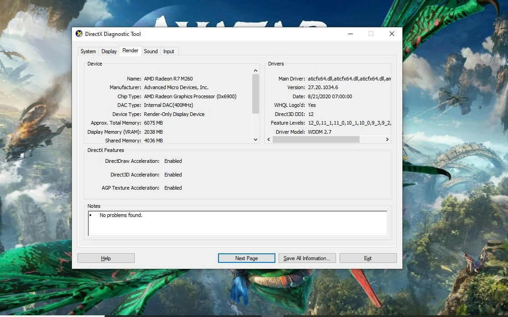This screenshot has width=508, height=317.
Task: Switch to the System tab
Action: [88, 51]
